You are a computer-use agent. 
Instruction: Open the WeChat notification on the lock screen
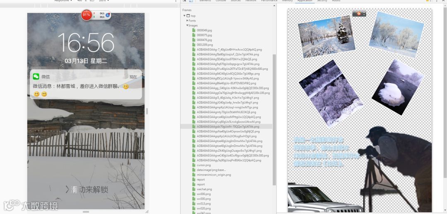[x=86, y=84]
